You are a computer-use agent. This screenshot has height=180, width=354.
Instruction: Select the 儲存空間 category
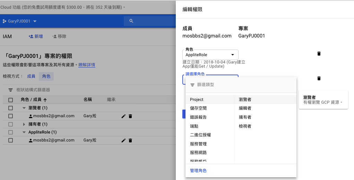tap(210, 108)
